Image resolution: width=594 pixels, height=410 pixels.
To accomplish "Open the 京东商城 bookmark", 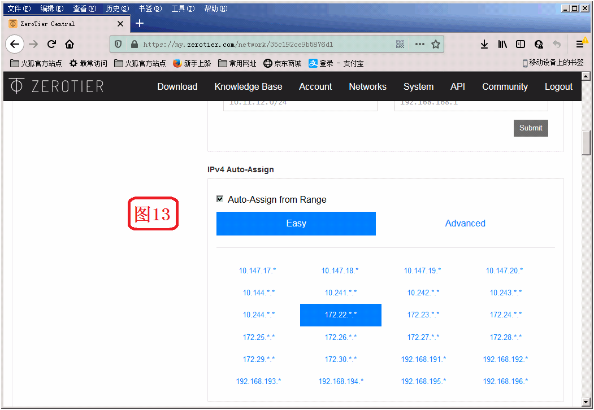I will tap(283, 63).
